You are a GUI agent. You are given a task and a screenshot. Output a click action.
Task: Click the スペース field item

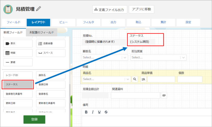tap(51, 53)
